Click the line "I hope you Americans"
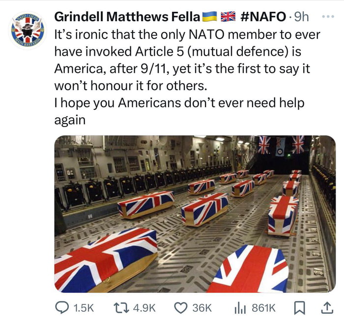The width and height of the screenshot is (344, 326). pyautogui.click(x=179, y=103)
